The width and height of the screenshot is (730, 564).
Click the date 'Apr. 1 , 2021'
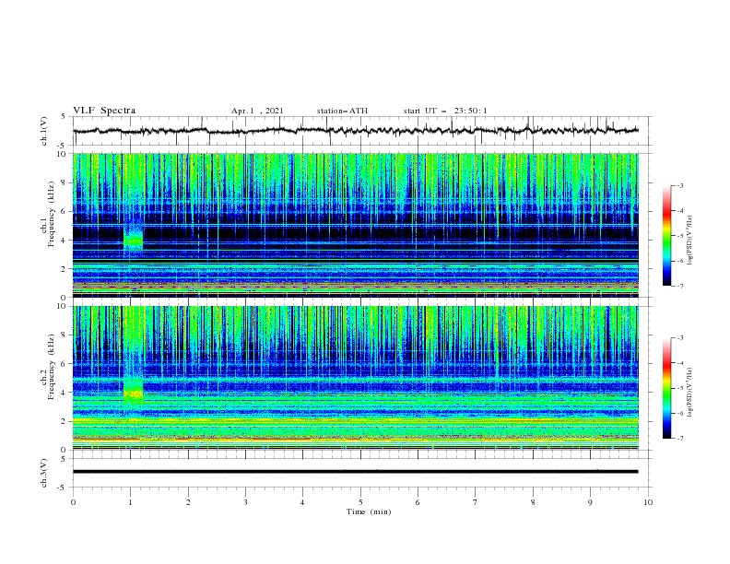pyautogui.click(x=257, y=111)
